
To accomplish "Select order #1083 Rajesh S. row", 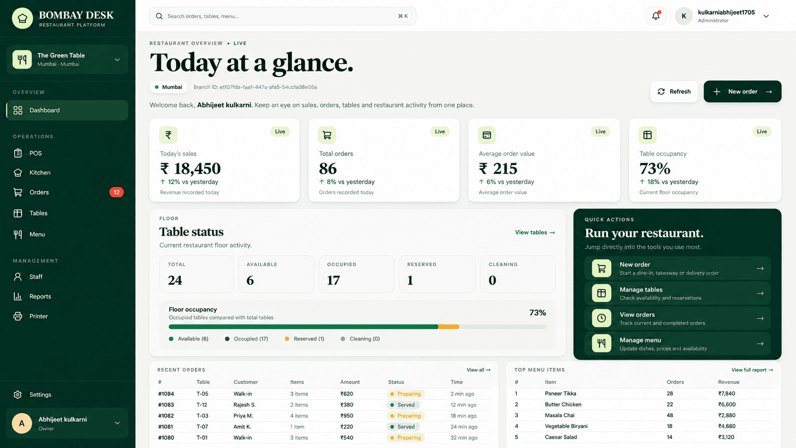I will click(324, 405).
